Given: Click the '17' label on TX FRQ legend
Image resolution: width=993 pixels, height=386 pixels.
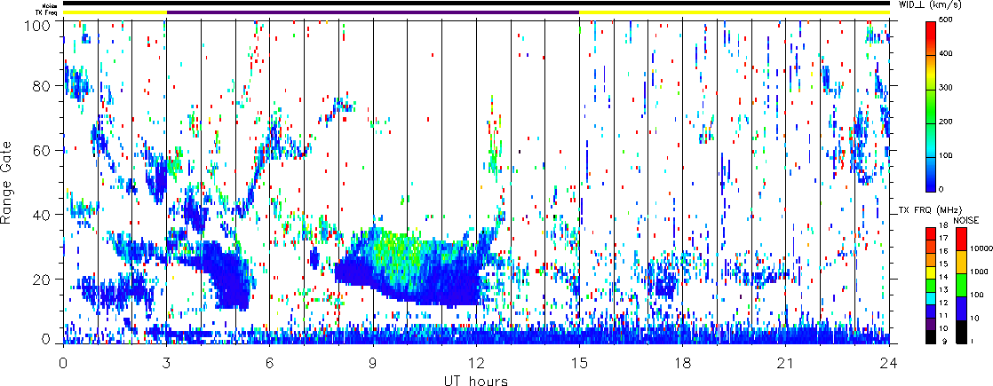Looking at the screenshot, I should point(943,238).
